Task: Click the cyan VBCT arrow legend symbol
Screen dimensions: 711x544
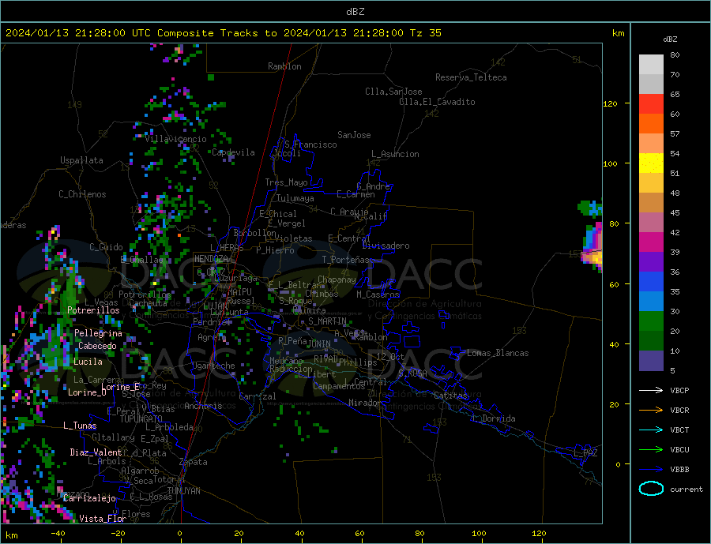Action: 651,430
